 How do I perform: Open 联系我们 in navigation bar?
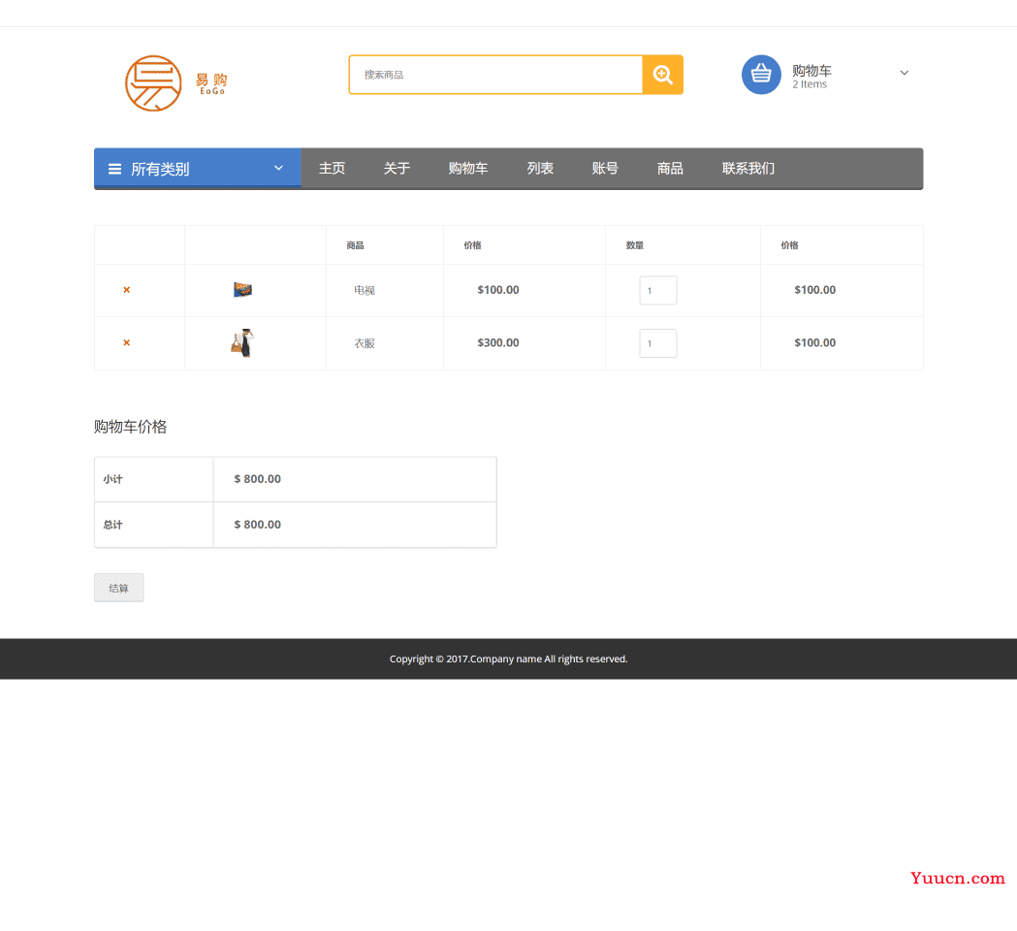pos(748,169)
